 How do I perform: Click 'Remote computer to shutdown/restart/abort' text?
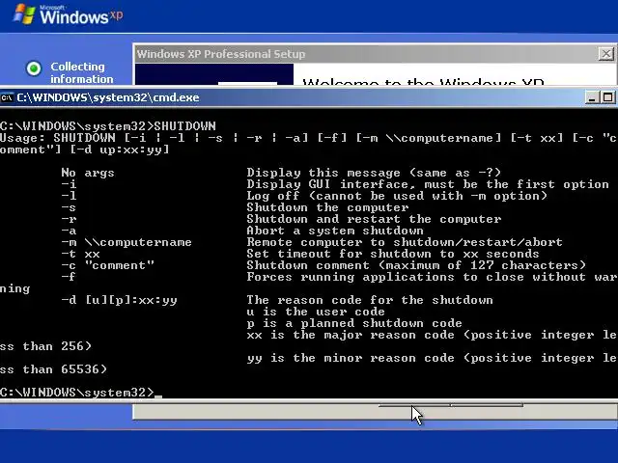405,242
